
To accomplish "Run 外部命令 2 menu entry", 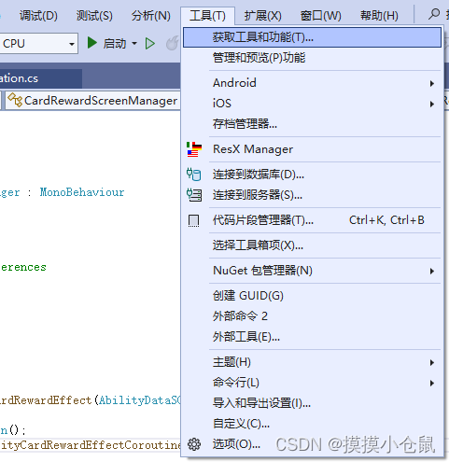I will tap(312, 316).
